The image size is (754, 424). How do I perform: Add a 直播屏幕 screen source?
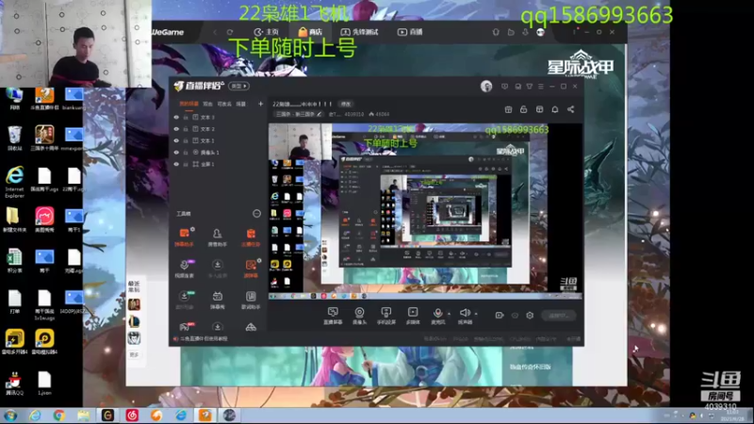tap(333, 316)
